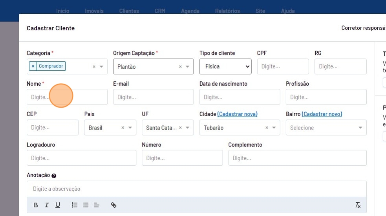Remove the Comprador category tag

pos(33,66)
